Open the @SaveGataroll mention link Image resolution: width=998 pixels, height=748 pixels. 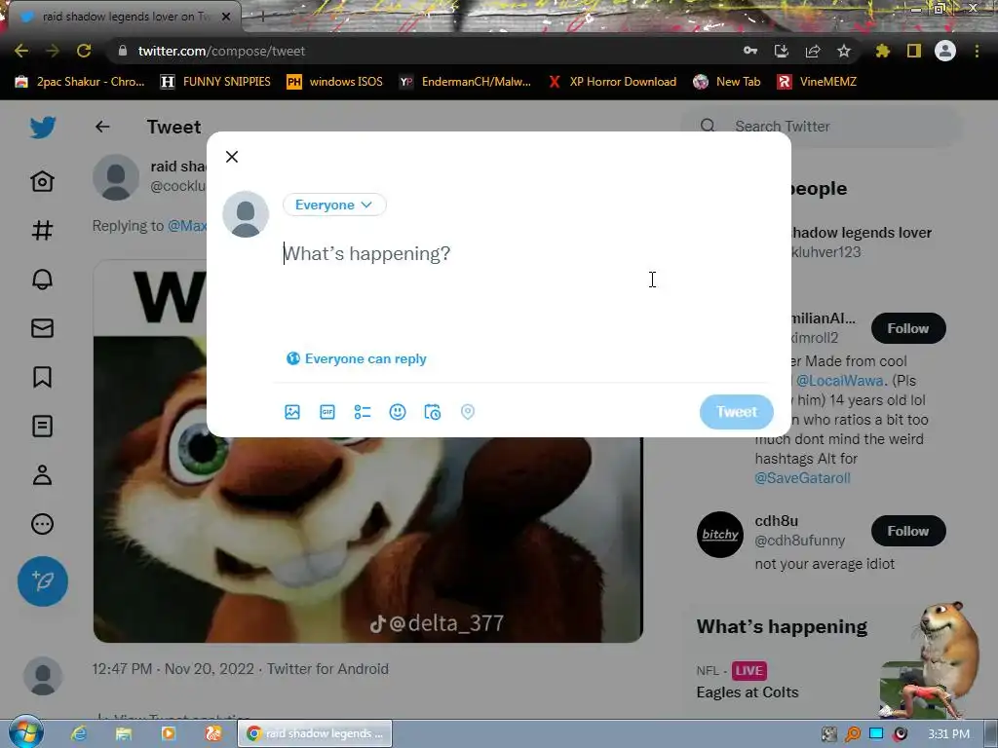[803, 477]
